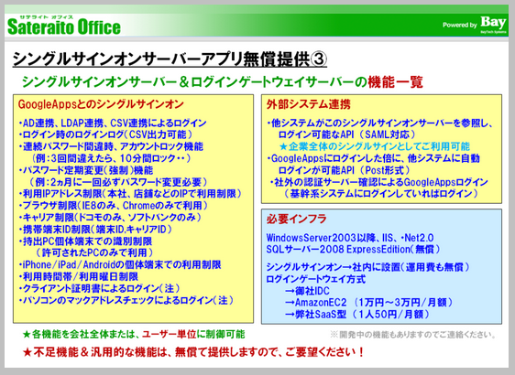Click text ログイン可能なAPI(SAML対応)
Image resolution: width=515 pixels, height=375 pixels.
347,134
